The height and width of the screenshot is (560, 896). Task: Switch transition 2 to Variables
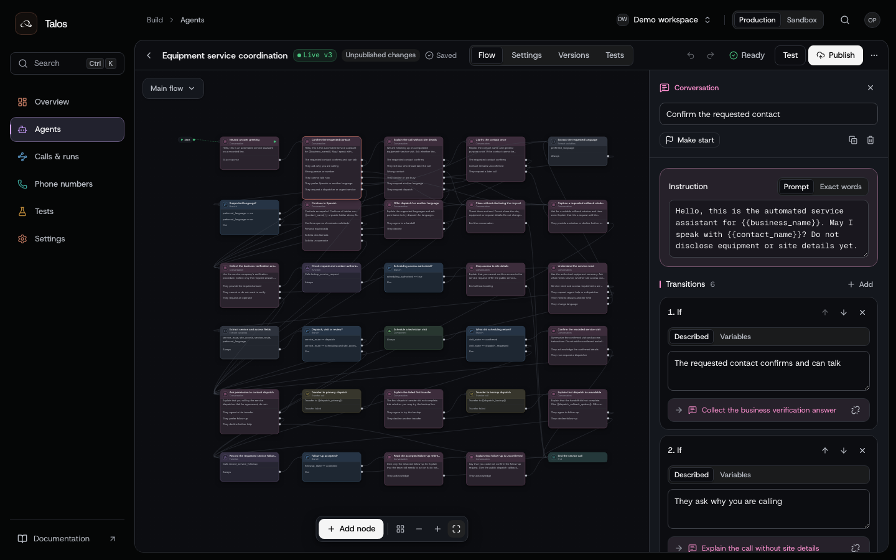[x=735, y=475]
